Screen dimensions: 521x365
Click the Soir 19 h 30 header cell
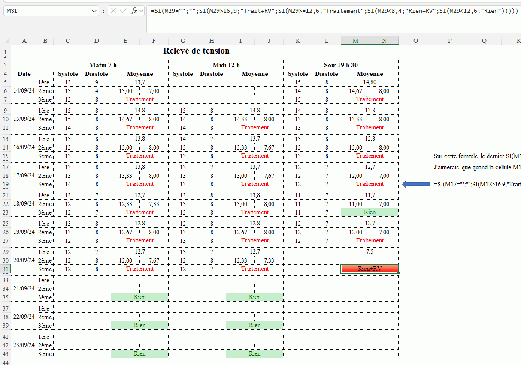coord(341,65)
